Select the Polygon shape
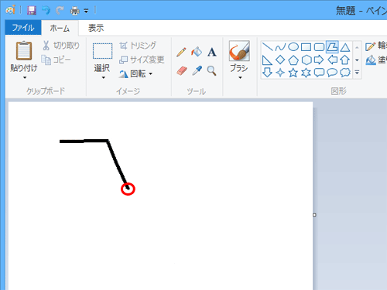This screenshot has width=387, height=290. [332, 47]
